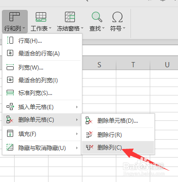Select 删除单元格(D)... in the submenu
The width and height of the screenshot is (178, 182).
[118, 121]
